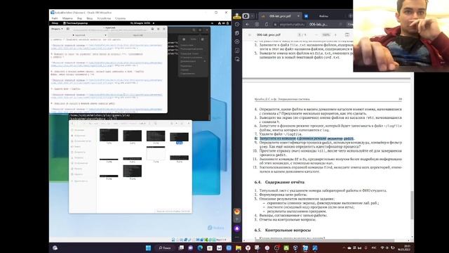This screenshot has width=449, height=253.
Task: Switch to the second gedit document tab
Action: tap(138, 35)
